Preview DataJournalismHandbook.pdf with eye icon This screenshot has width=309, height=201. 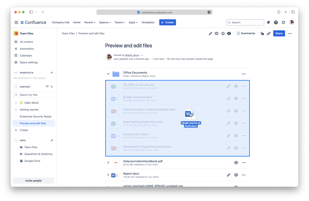click(236, 163)
